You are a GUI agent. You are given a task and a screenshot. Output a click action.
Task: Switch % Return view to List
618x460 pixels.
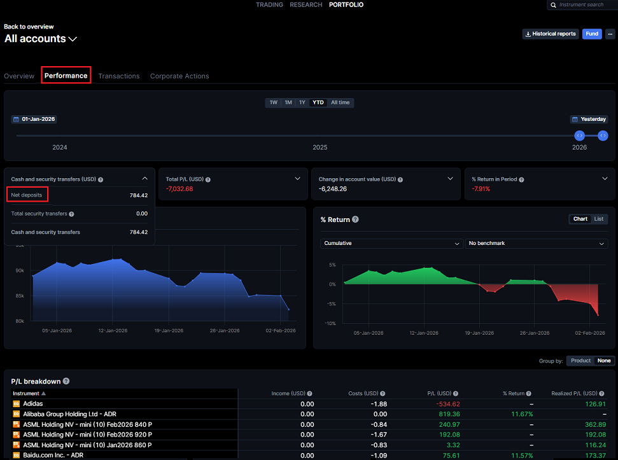point(598,219)
